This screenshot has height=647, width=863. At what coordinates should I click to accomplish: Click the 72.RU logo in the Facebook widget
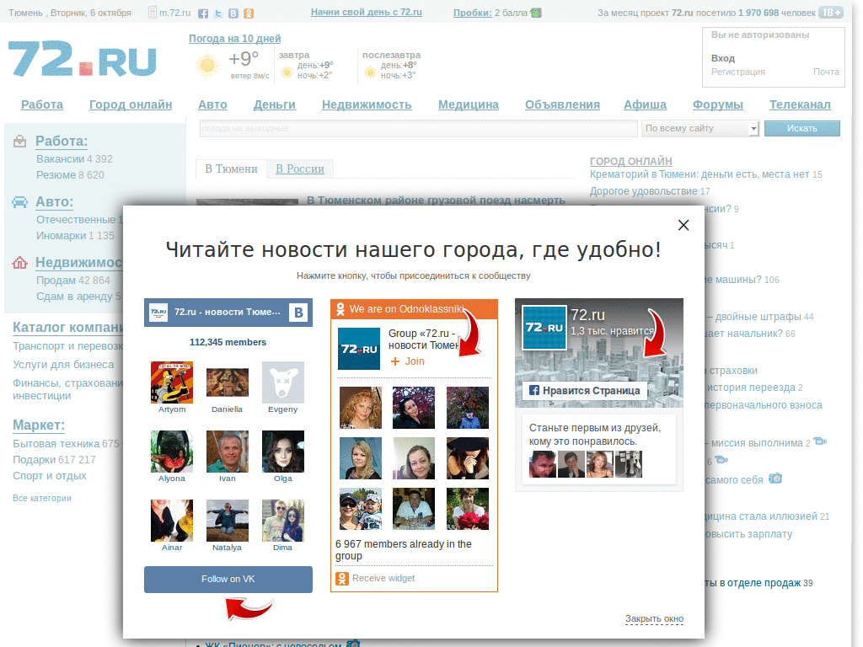[x=544, y=328]
